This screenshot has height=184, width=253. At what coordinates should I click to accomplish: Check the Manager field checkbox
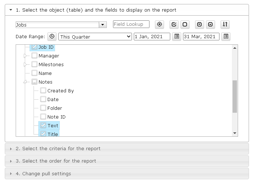pyautogui.click(x=34, y=56)
